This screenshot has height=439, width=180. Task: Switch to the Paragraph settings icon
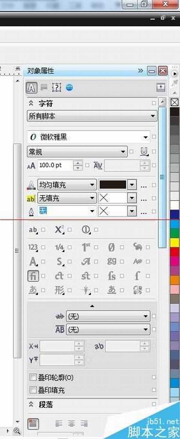click(x=44, y=87)
